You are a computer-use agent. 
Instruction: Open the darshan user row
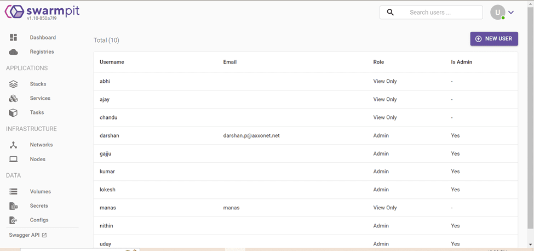110,135
